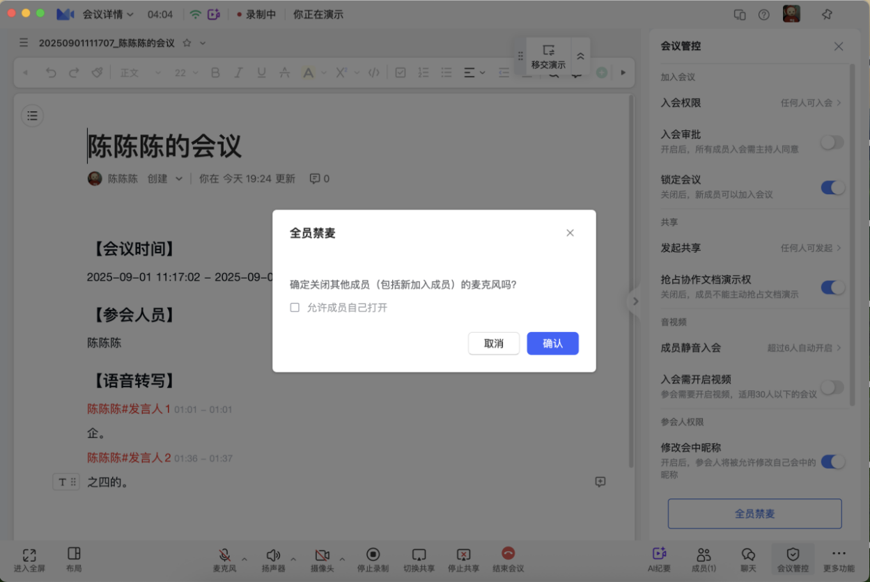Toggle 锁定会议 switch
Viewport: 870px width, 582px height.
(x=832, y=187)
